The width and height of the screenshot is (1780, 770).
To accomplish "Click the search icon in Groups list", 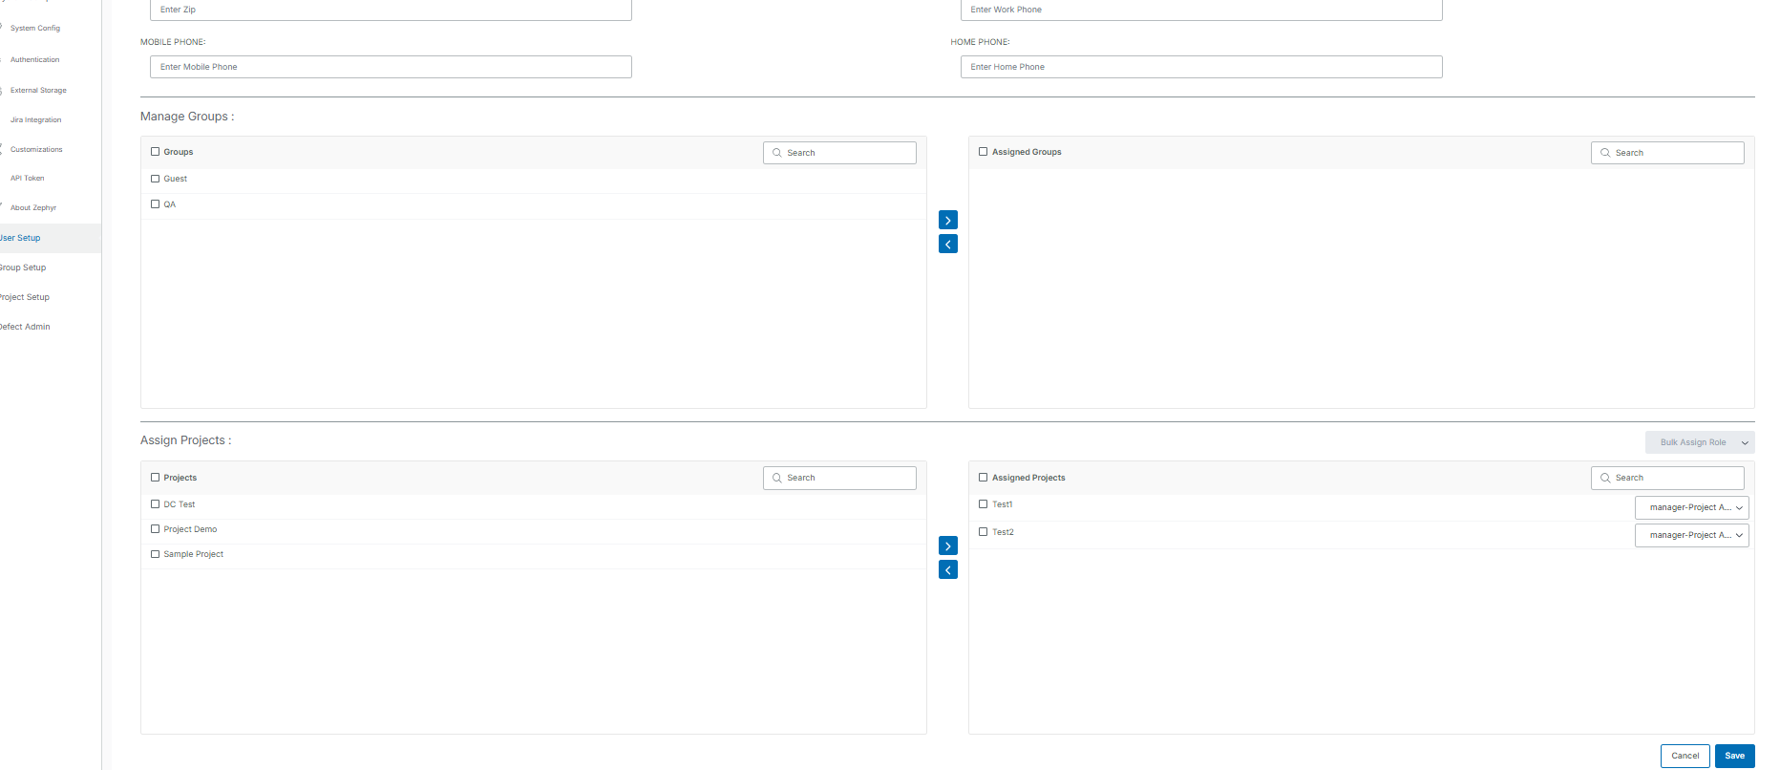I will tap(777, 153).
